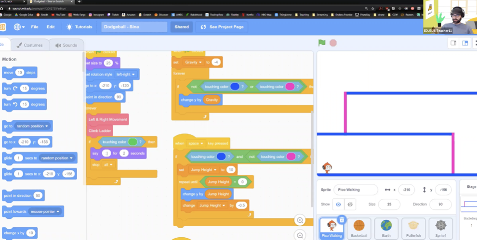Open the YouTube bookmark
Screen dimensions: 477x243
pyautogui.click(x=58, y=14)
